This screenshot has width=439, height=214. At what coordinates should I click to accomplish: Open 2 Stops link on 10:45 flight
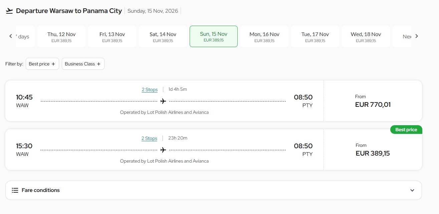tap(150, 89)
